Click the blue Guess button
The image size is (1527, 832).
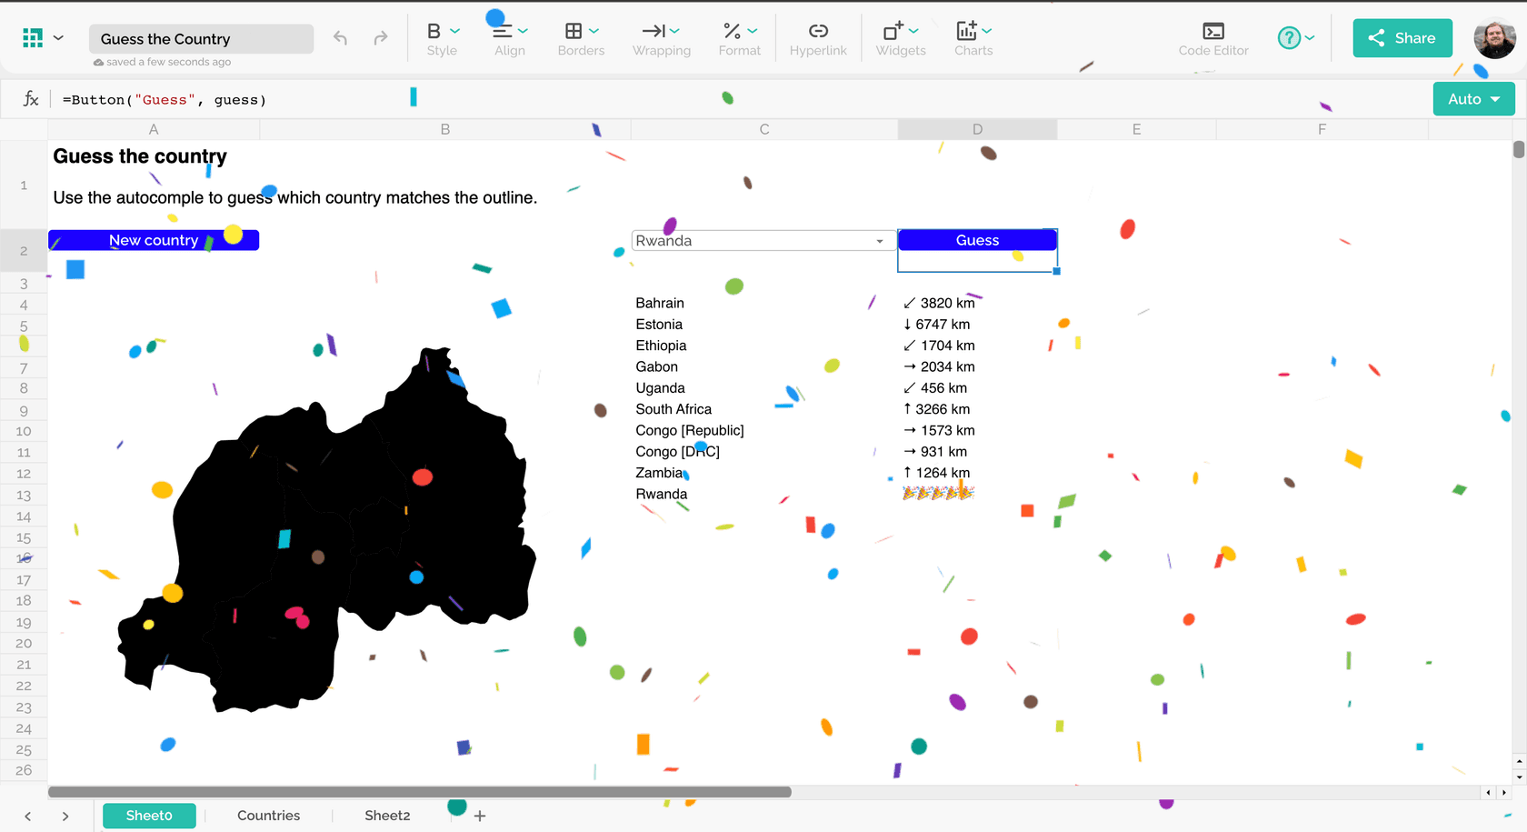(x=977, y=240)
